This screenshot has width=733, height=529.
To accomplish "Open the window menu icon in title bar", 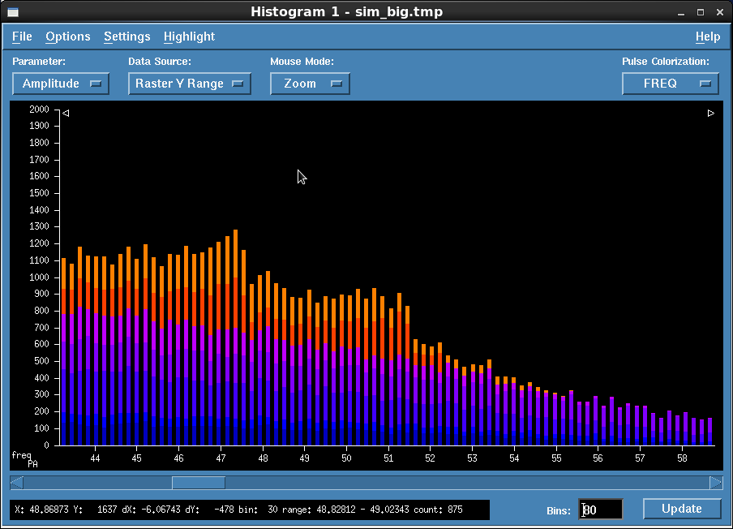I will (13, 11).
